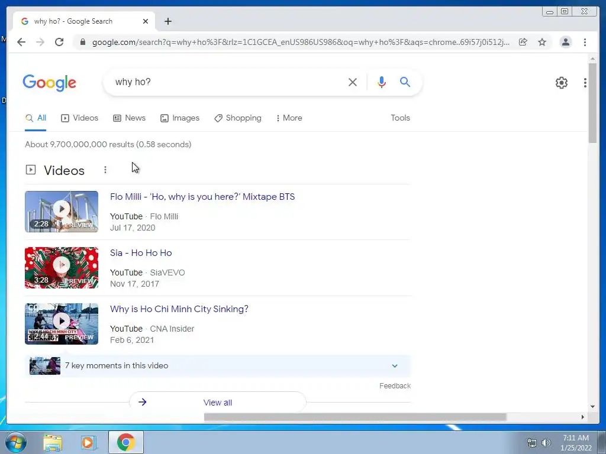The image size is (606, 454).
Task: Click the results count text
Action: 108,144
